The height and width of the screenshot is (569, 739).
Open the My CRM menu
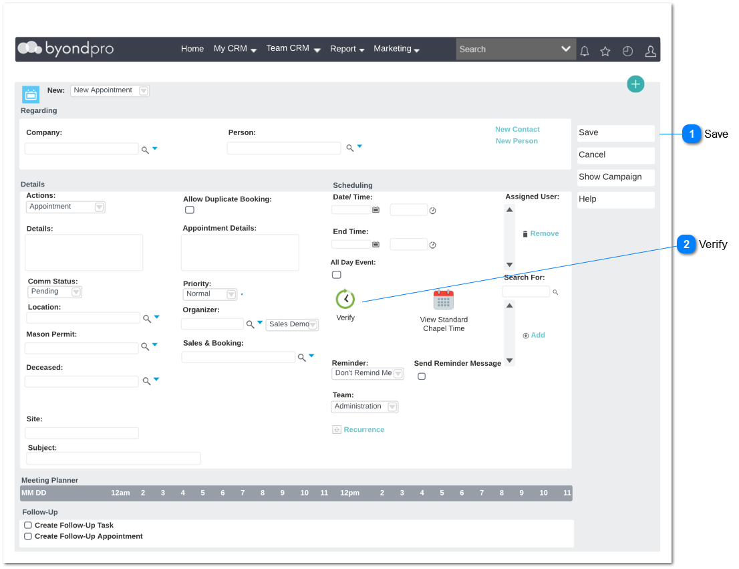click(235, 49)
